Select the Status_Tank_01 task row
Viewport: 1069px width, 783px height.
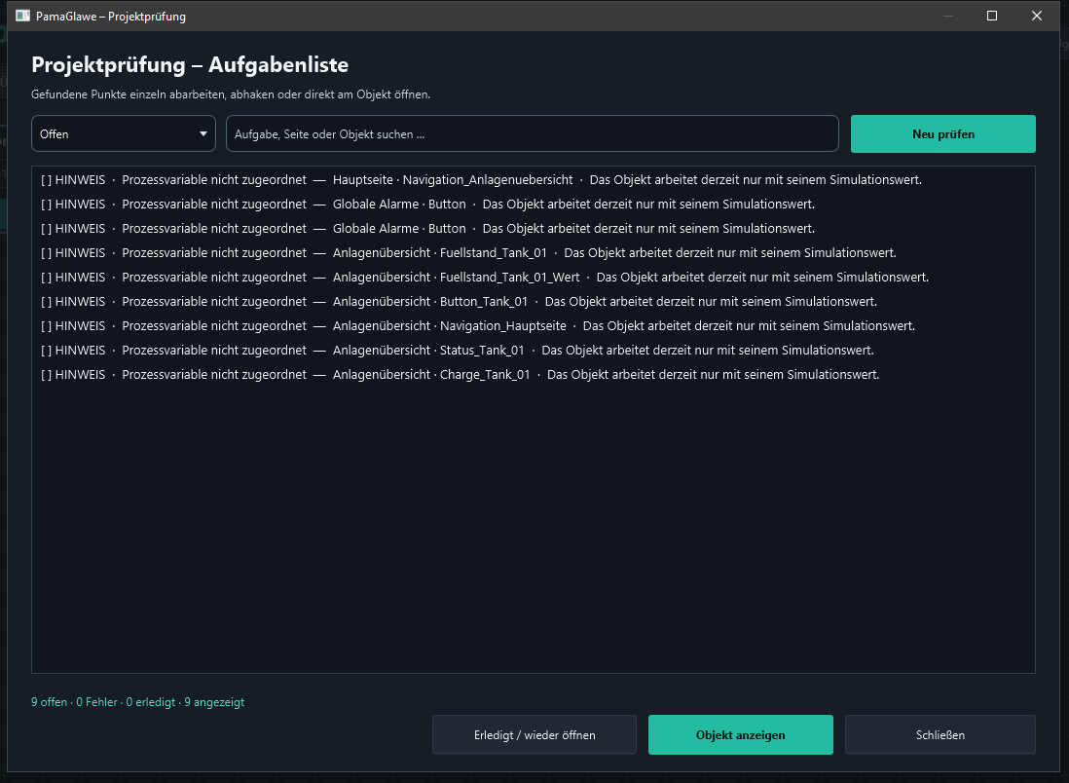tap(534, 350)
